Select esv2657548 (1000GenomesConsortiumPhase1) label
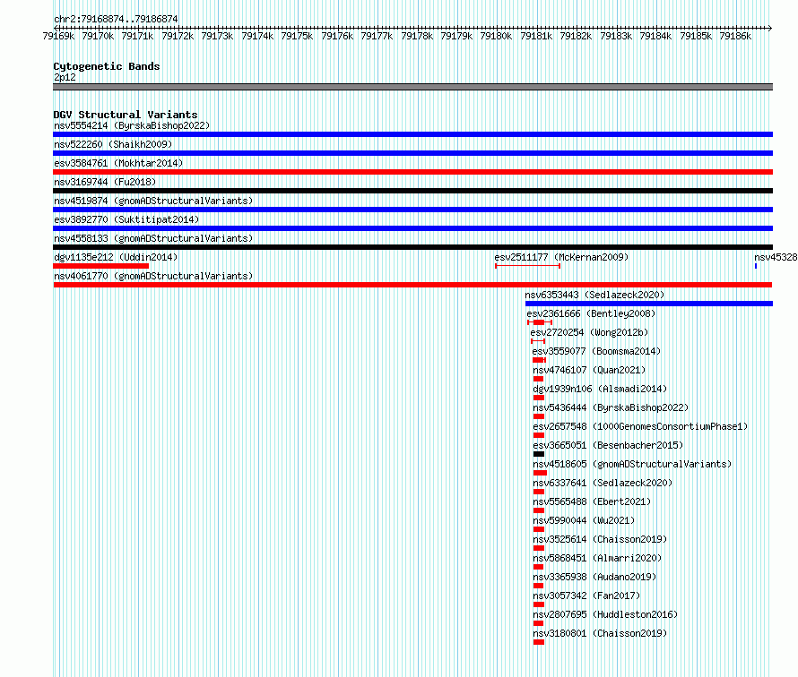This screenshot has height=677, width=798. [x=640, y=426]
